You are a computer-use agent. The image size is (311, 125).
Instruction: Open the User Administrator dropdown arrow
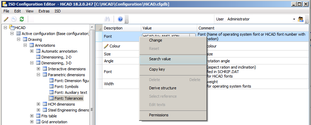(294, 19)
